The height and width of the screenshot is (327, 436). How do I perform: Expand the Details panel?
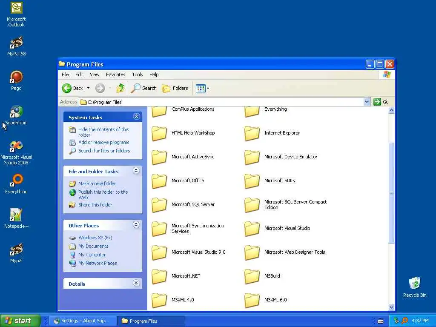(x=136, y=283)
